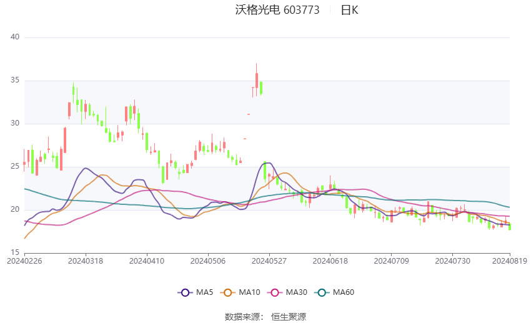Click the 20240819 x-axis date label

(x=510, y=261)
